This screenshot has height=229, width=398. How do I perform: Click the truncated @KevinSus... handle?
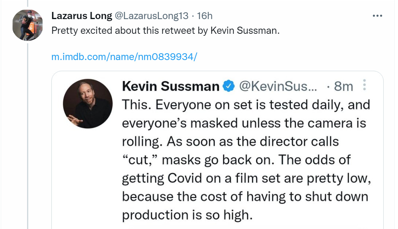coord(278,86)
